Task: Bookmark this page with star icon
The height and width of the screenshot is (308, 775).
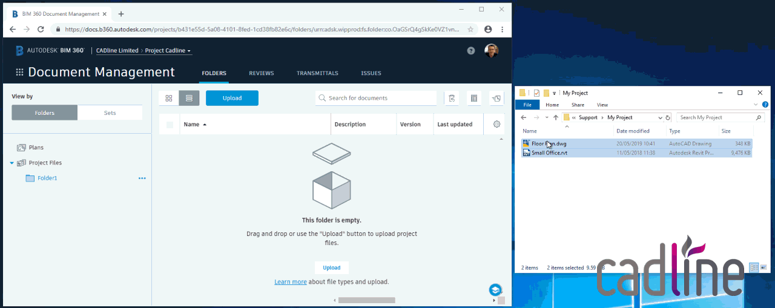Action: pyautogui.click(x=470, y=29)
